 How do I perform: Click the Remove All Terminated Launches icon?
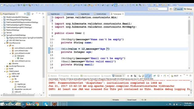point(135,76)
